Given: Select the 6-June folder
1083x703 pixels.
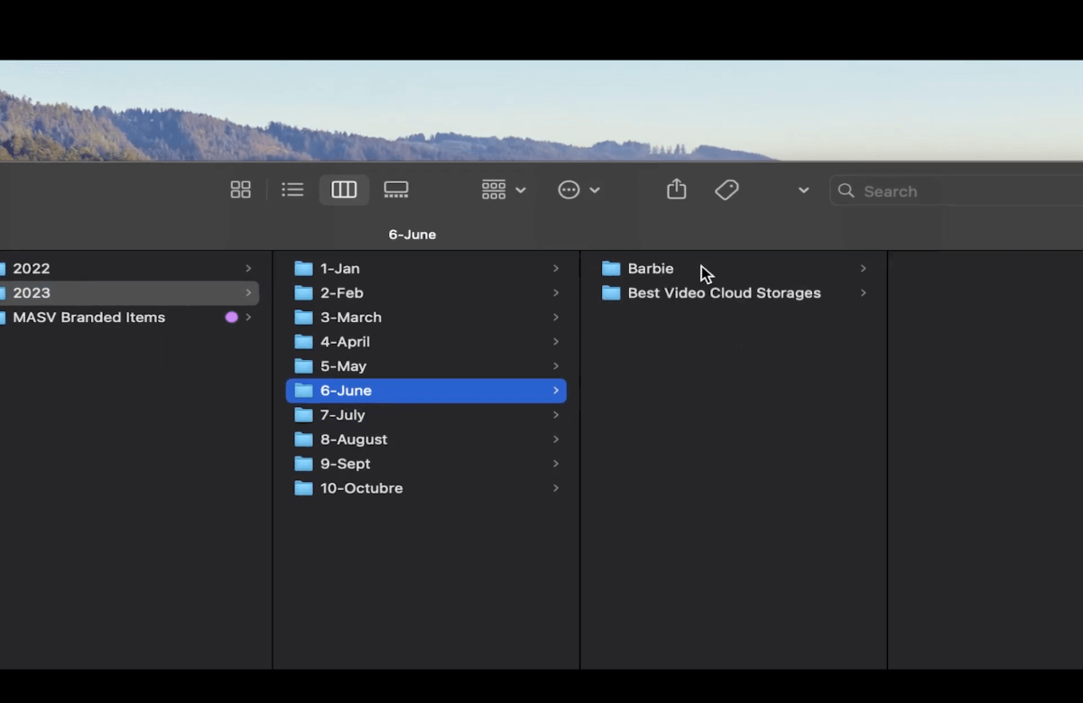Looking at the screenshot, I should pos(426,391).
